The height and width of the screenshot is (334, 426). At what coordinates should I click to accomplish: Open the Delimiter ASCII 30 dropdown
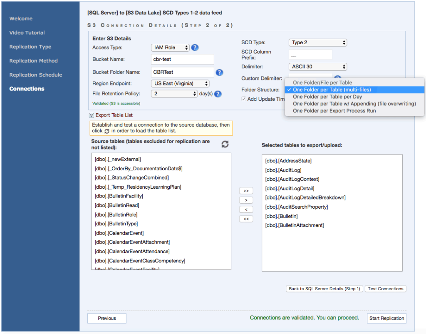pos(317,67)
